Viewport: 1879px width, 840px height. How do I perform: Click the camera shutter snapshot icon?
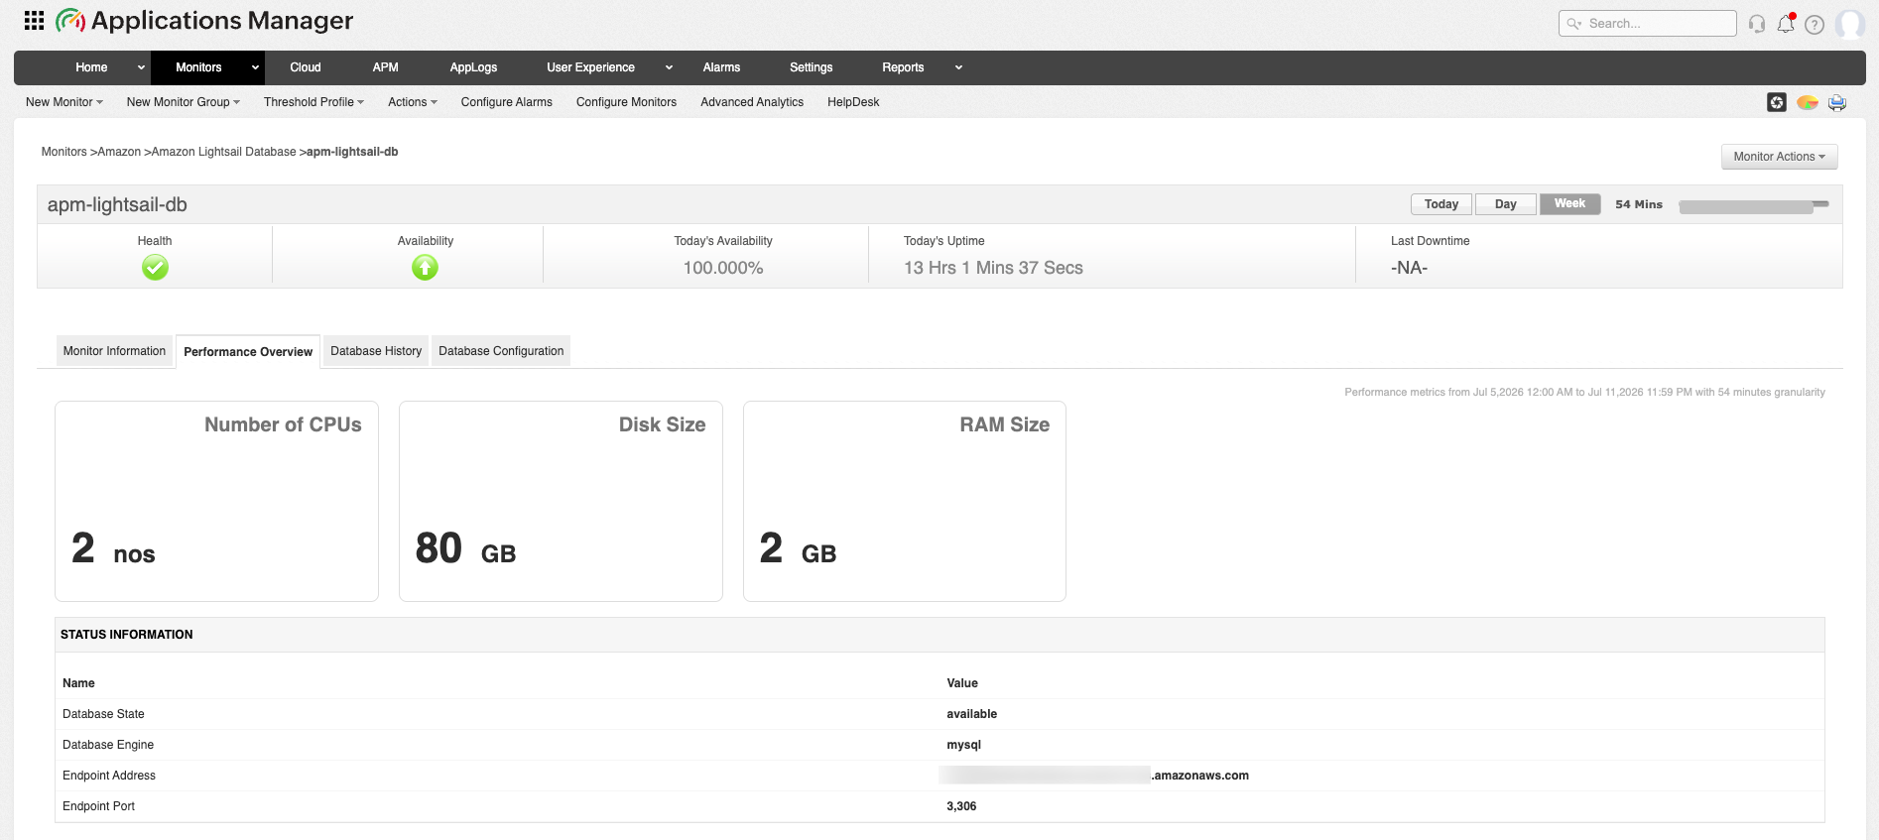tap(1777, 102)
